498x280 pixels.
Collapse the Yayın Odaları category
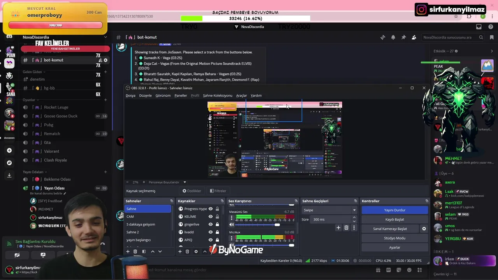point(35,172)
